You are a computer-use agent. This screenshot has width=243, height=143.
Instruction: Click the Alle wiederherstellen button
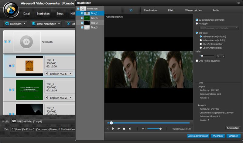198,136
